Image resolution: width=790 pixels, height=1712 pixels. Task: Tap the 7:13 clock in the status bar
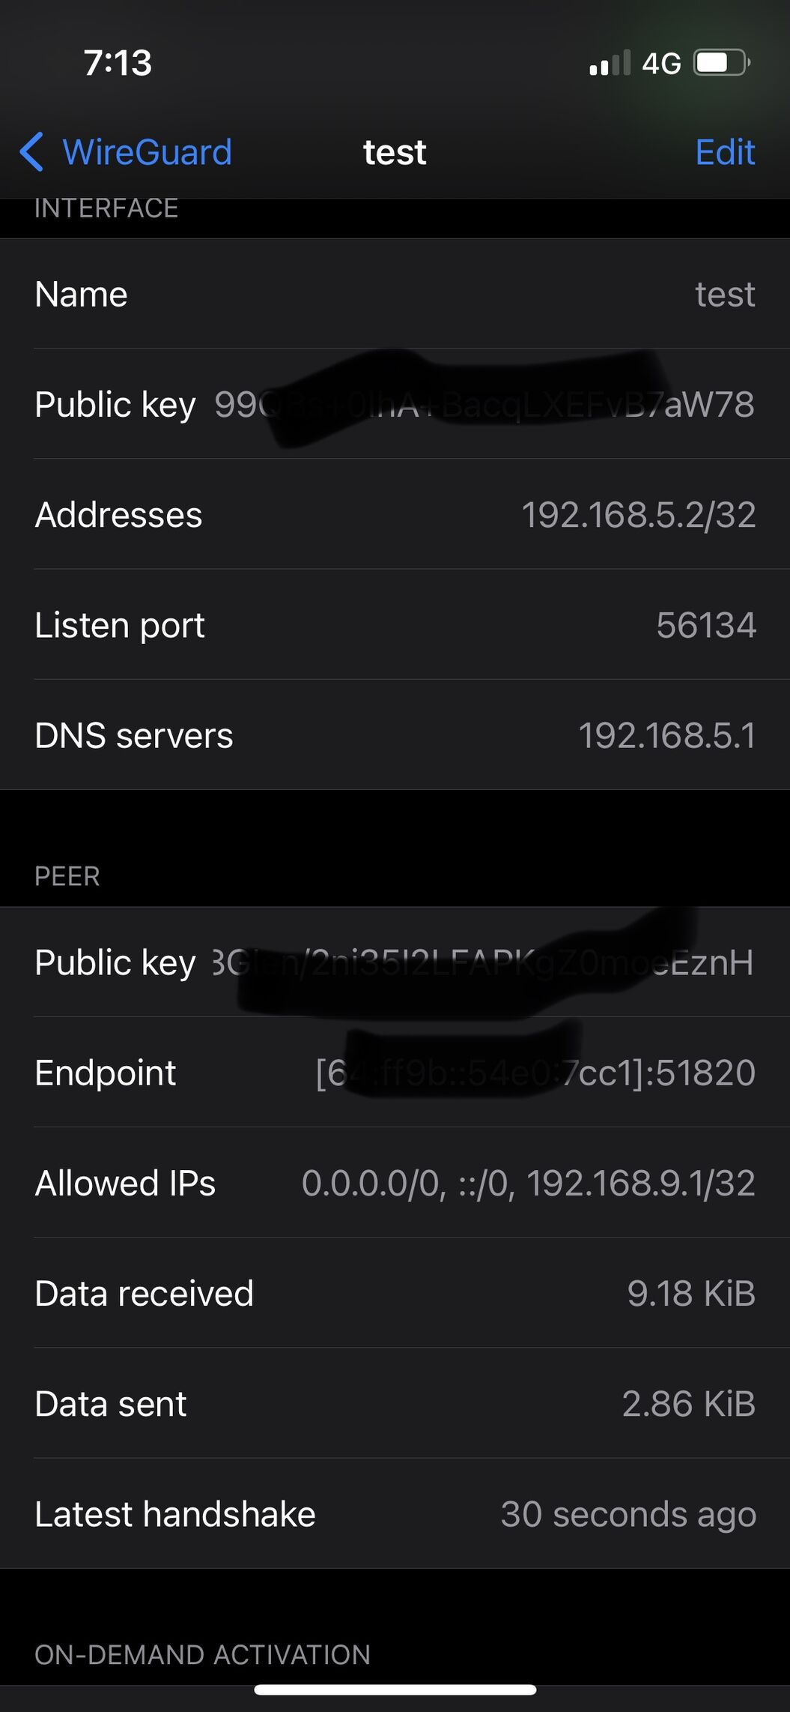(118, 63)
